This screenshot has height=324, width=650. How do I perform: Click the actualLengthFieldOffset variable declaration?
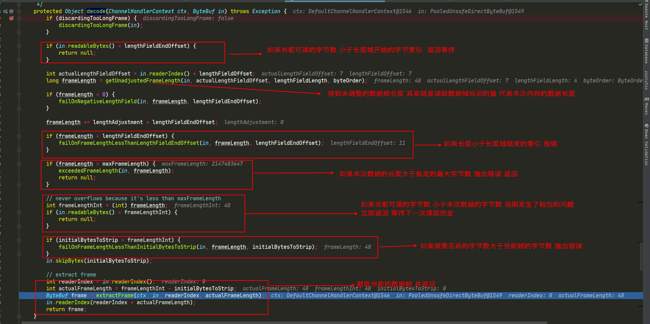tap(94, 74)
